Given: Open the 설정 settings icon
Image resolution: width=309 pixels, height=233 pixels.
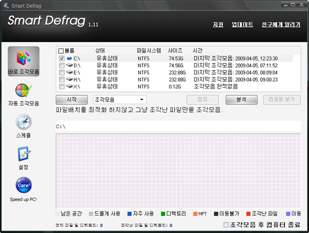Looking at the screenshot, I should pyautogui.click(x=24, y=154).
